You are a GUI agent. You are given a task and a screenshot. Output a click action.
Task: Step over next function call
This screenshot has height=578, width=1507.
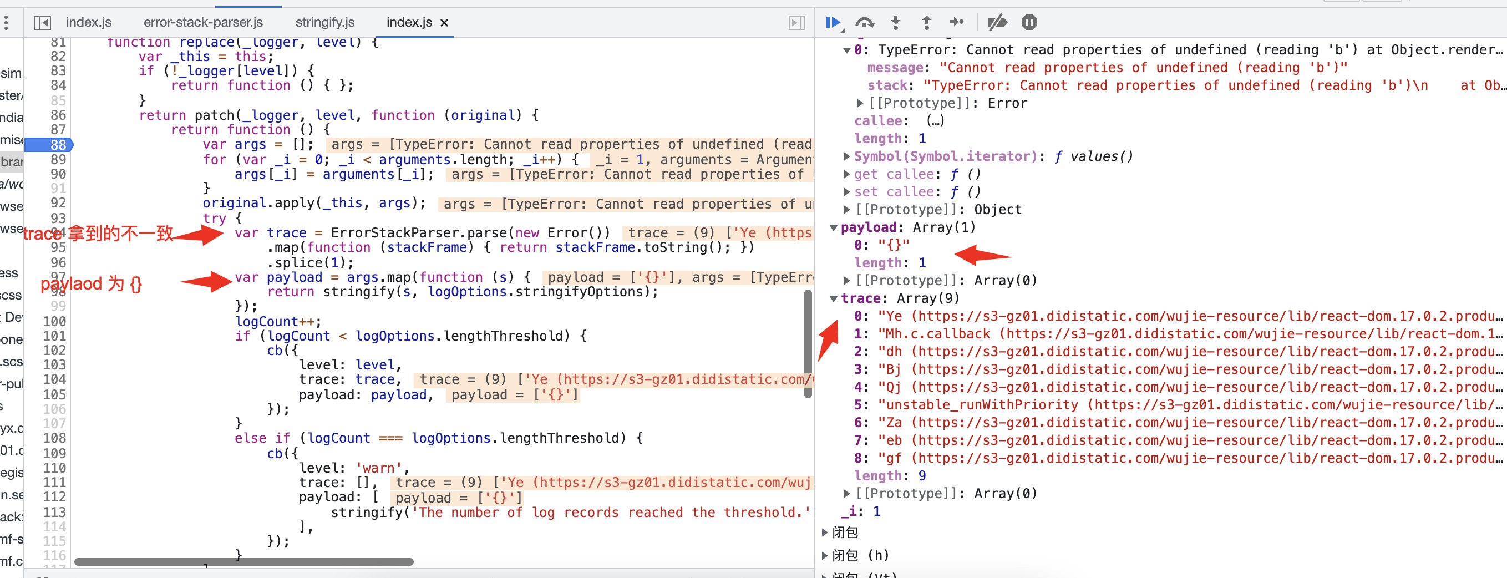(x=865, y=22)
